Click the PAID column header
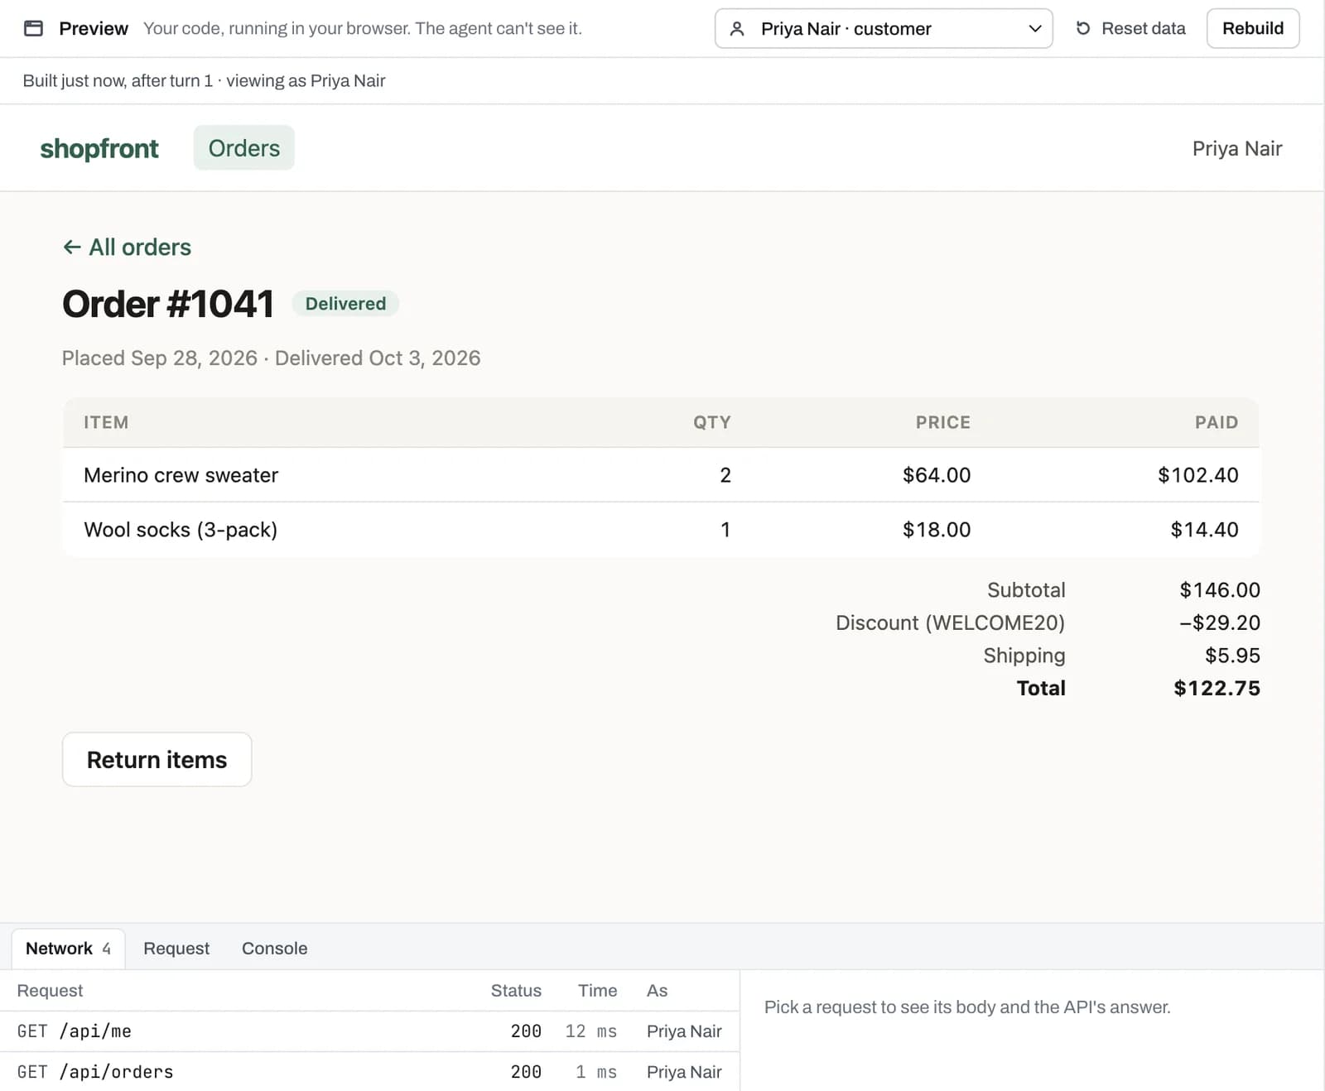 [x=1216, y=422]
